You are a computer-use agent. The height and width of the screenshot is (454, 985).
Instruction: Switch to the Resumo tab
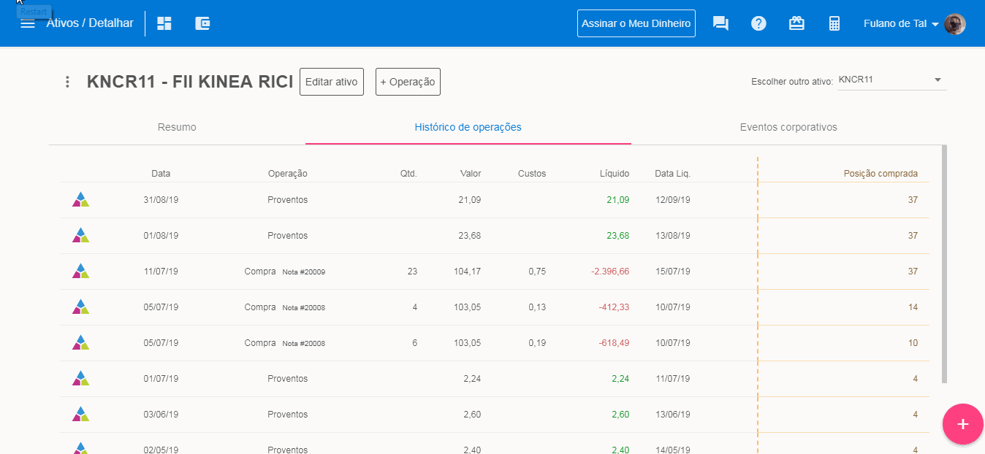click(x=177, y=127)
